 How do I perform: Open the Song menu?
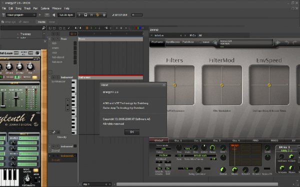pyautogui.click(x=18, y=8)
